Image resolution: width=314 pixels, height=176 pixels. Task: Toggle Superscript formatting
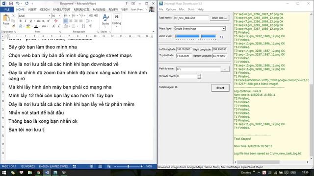click(49, 21)
